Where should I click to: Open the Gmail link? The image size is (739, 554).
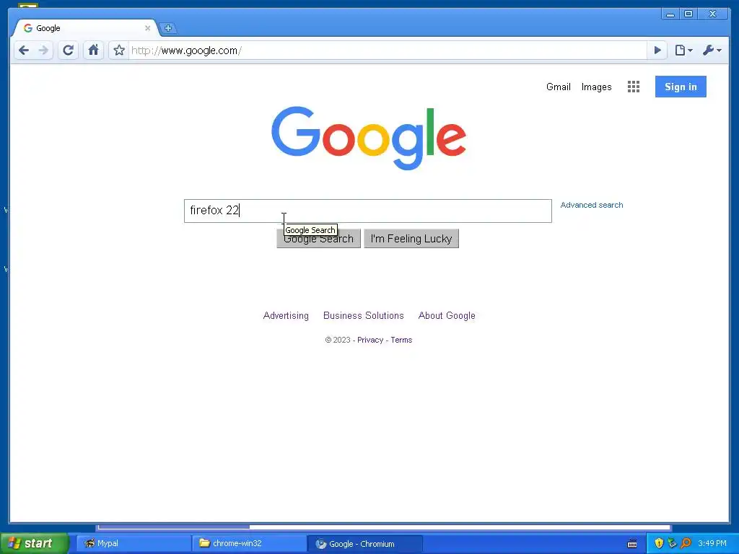pyautogui.click(x=559, y=87)
